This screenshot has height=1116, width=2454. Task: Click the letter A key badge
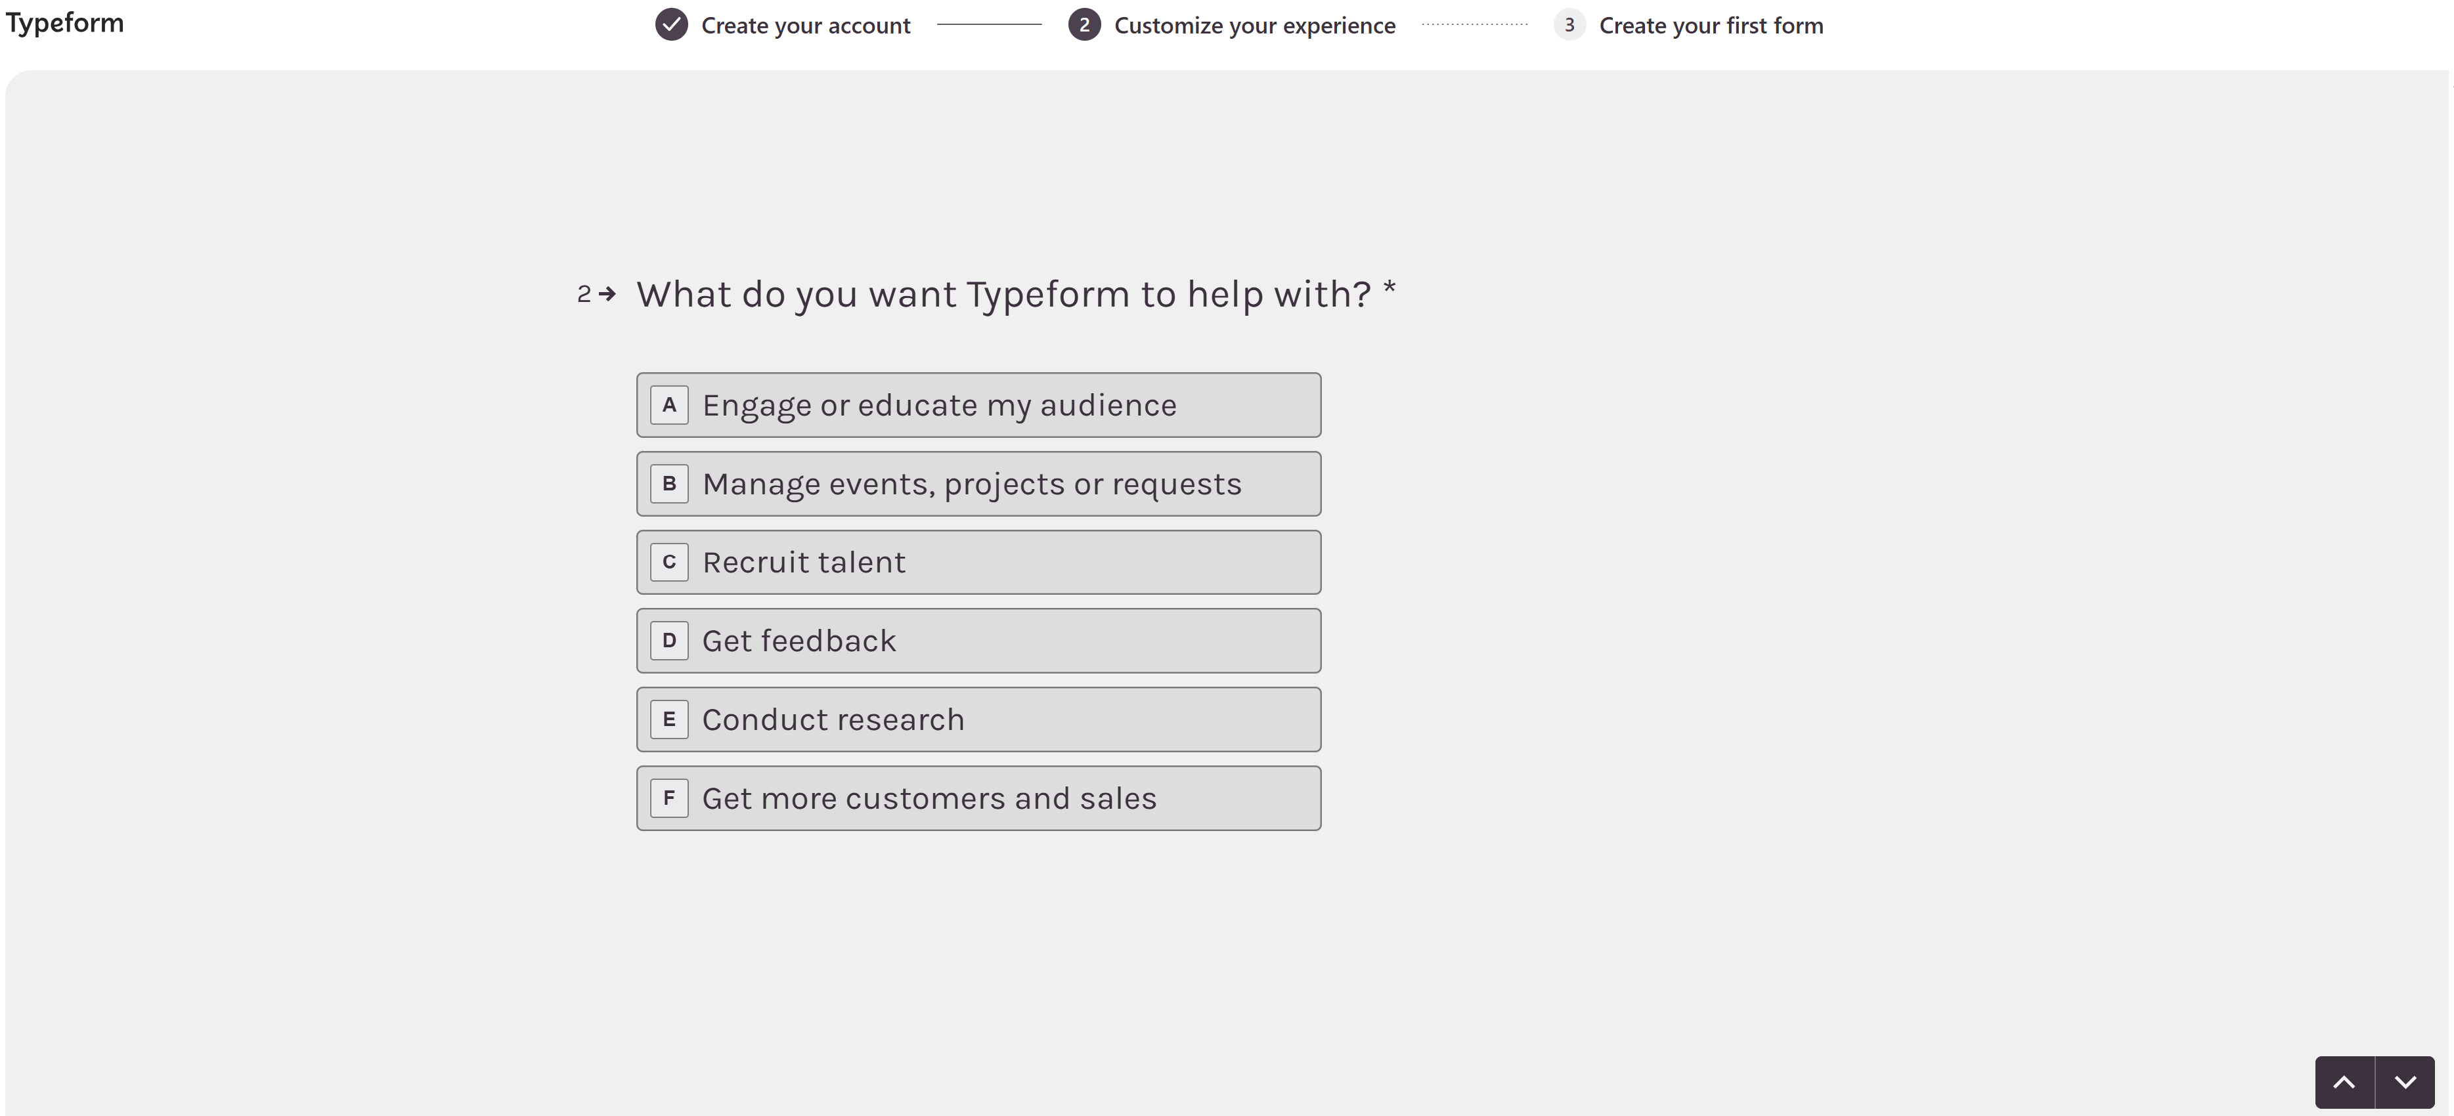click(x=670, y=406)
